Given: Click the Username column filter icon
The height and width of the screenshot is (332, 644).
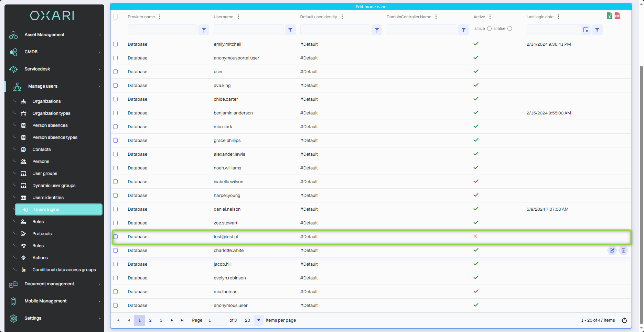Looking at the screenshot, I should coord(290,30).
